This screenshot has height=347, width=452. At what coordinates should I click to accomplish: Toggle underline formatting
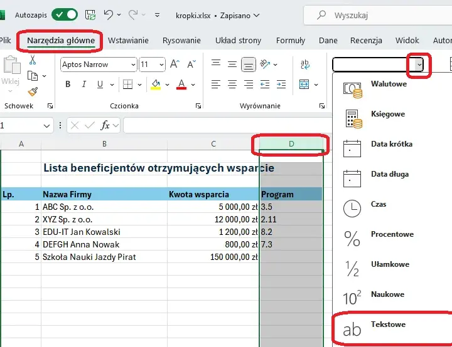100,85
